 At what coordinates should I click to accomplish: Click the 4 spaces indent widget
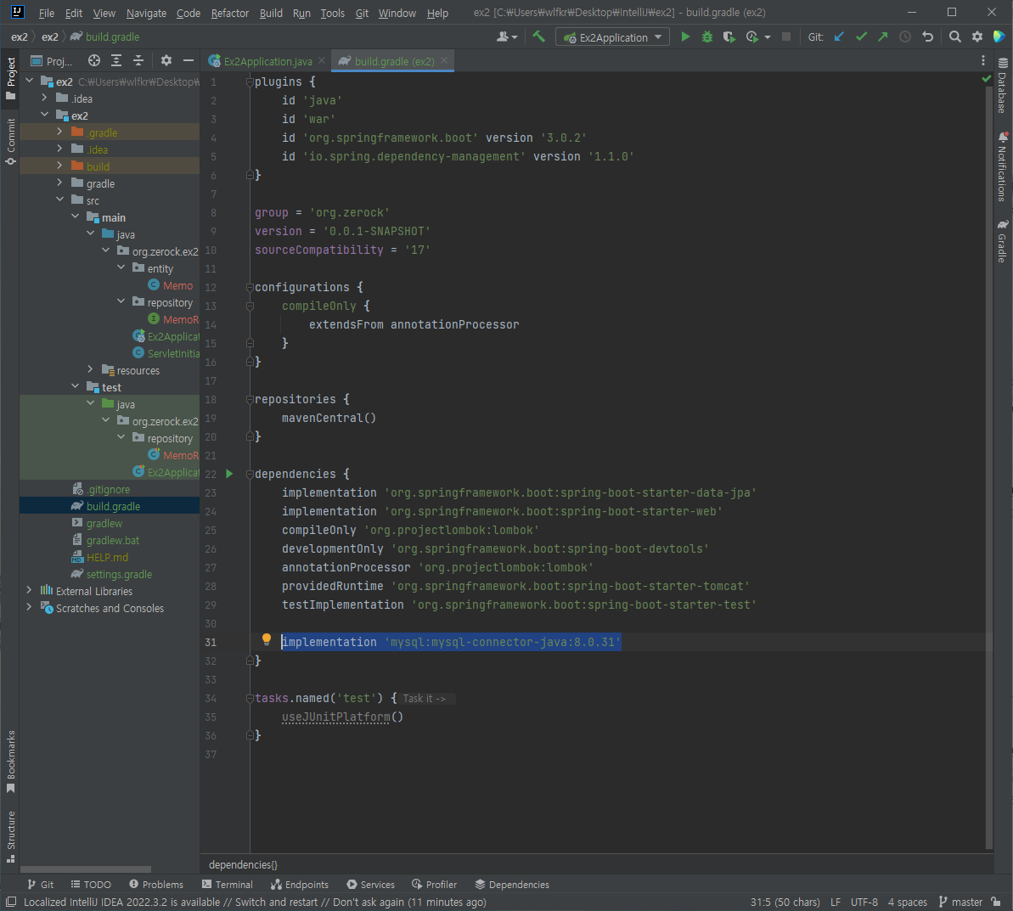[x=907, y=902]
